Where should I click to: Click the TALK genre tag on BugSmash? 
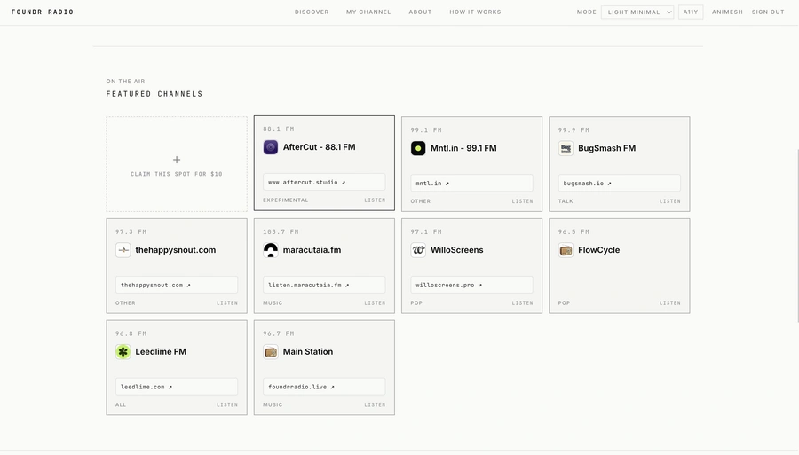click(566, 201)
